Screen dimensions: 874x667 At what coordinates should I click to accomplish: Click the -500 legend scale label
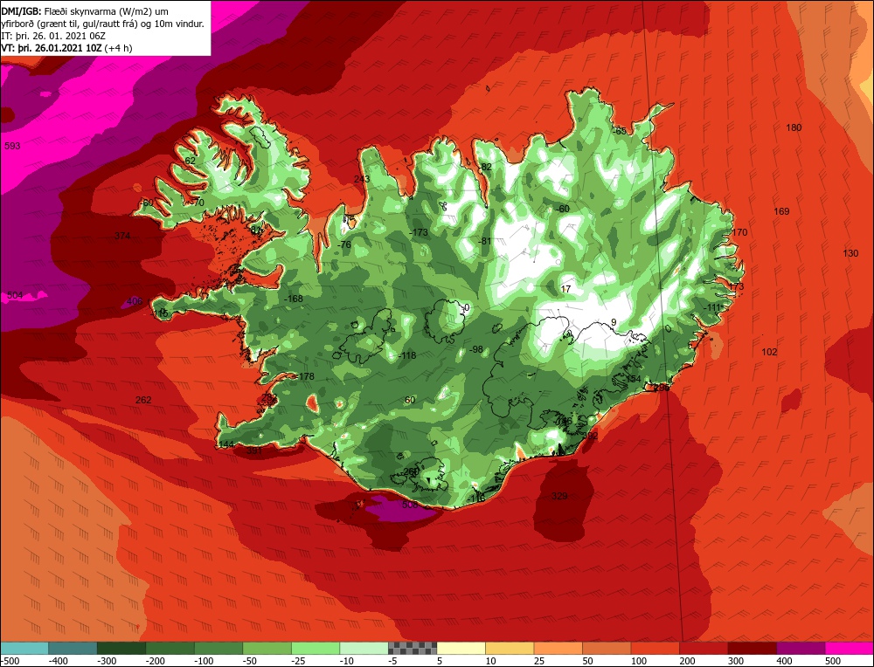tap(10, 661)
